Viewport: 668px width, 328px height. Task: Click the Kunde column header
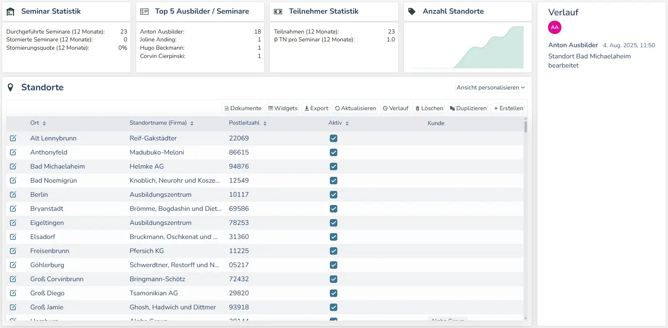pos(436,123)
